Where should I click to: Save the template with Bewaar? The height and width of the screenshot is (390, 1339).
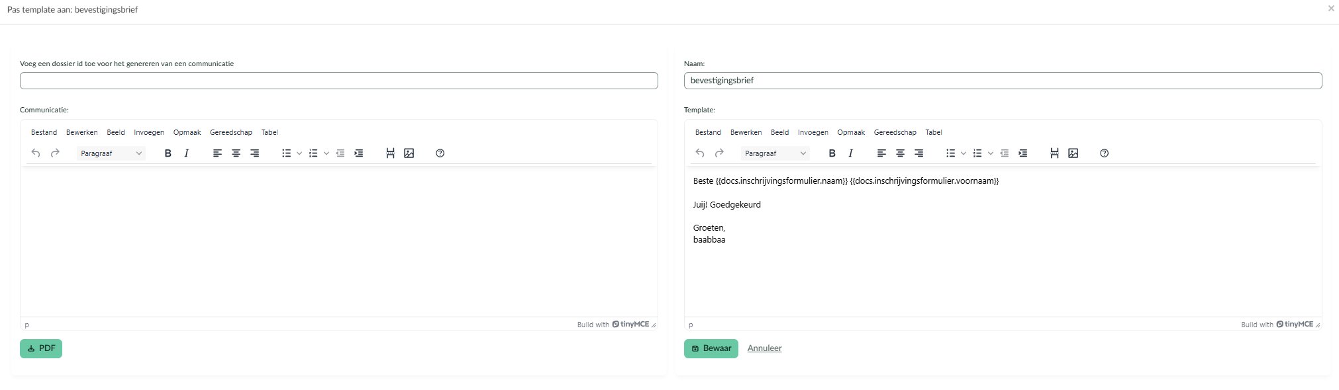tap(711, 348)
